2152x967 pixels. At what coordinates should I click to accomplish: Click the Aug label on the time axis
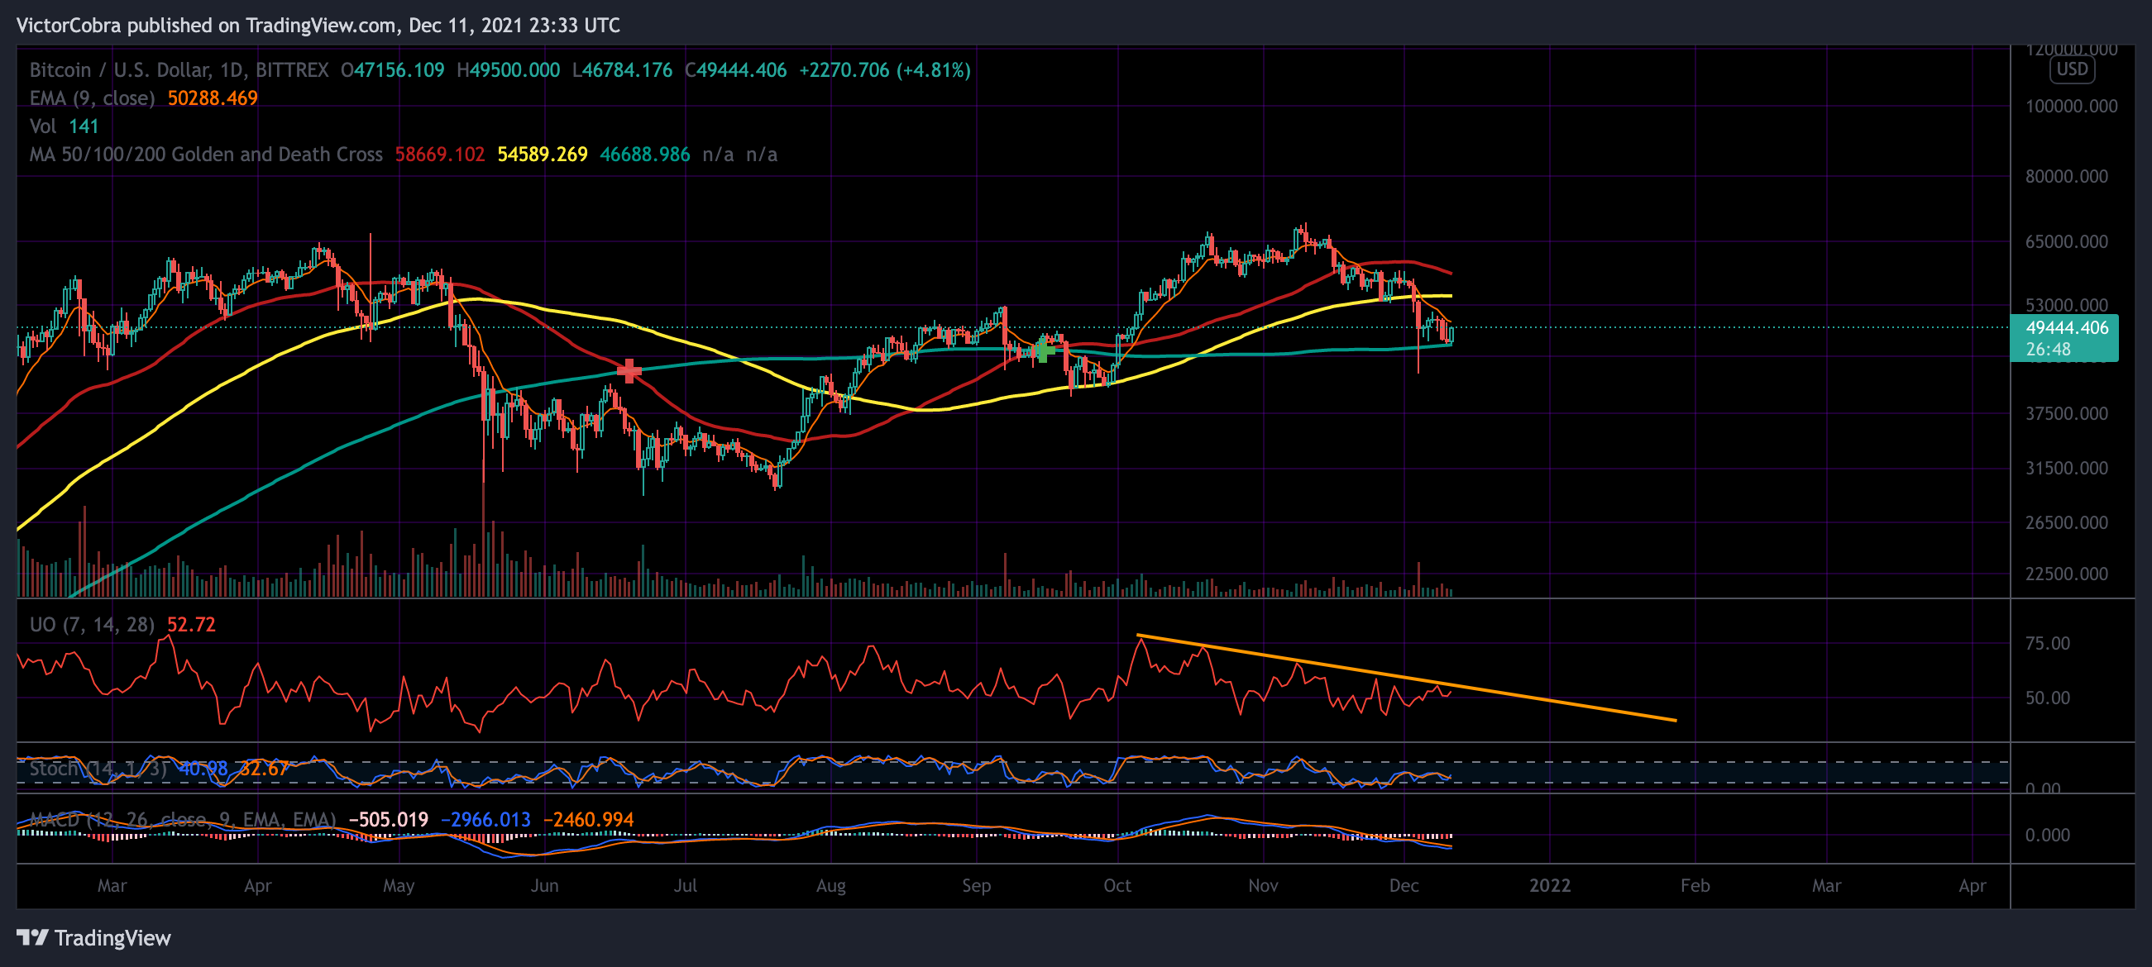click(830, 885)
